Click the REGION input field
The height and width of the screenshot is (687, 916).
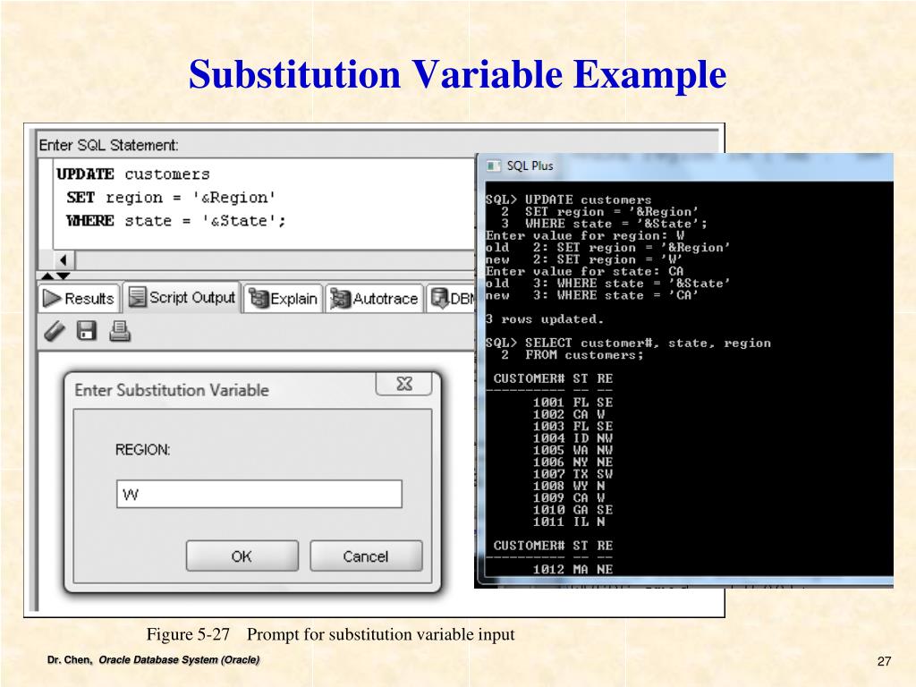[259, 494]
